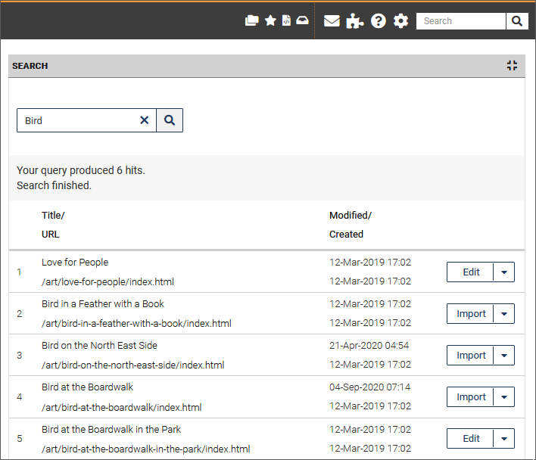Expand dropdown arrow for Bird at the Boardwalk
This screenshot has width=536, height=460.
[504, 397]
